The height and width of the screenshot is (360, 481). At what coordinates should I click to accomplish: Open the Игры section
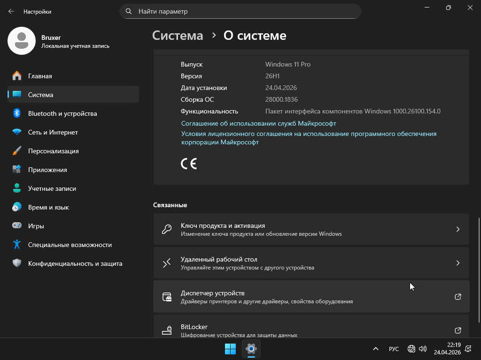[x=36, y=226]
